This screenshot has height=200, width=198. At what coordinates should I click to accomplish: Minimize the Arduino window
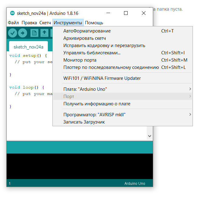click(108, 13)
